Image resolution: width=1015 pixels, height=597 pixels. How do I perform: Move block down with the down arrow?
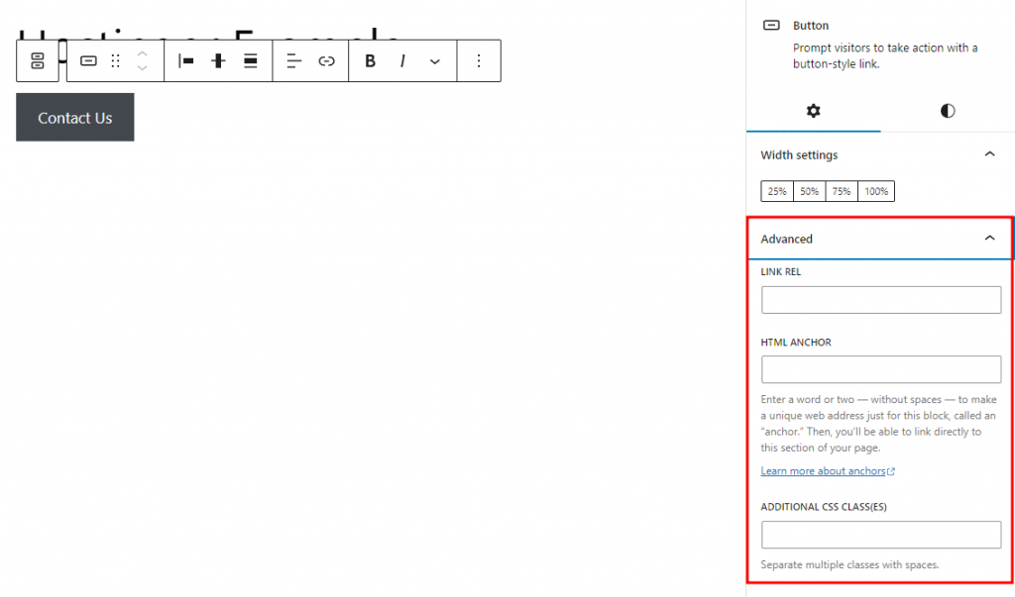(x=143, y=68)
